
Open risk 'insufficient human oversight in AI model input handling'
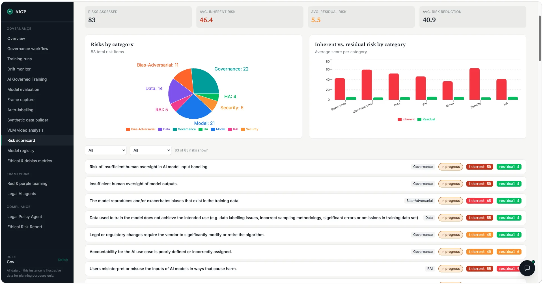coord(305,167)
